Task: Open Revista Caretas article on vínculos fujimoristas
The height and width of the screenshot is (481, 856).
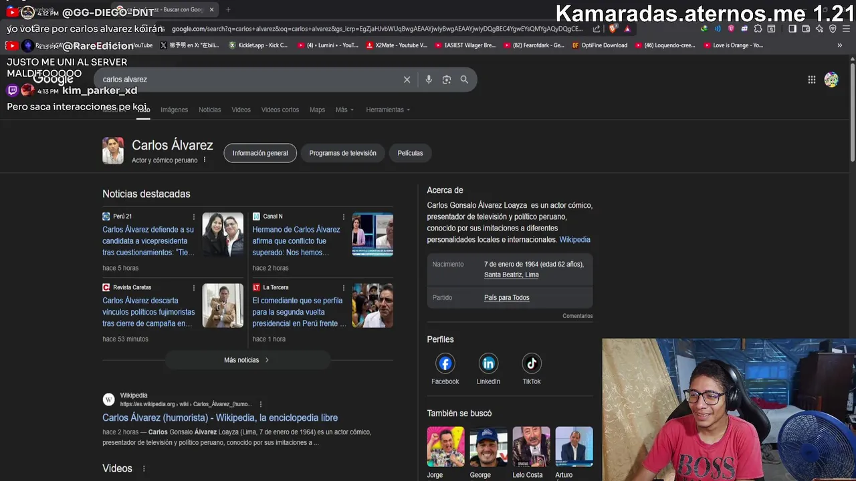Action: click(x=148, y=312)
